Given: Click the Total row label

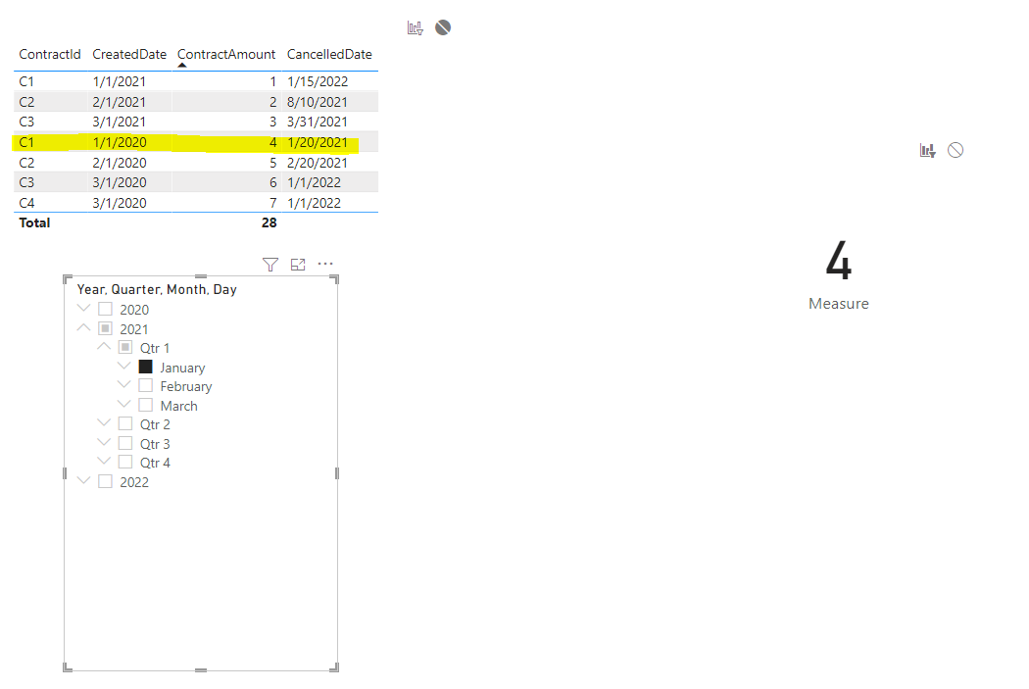Looking at the screenshot, I should (x=34, y=223).
